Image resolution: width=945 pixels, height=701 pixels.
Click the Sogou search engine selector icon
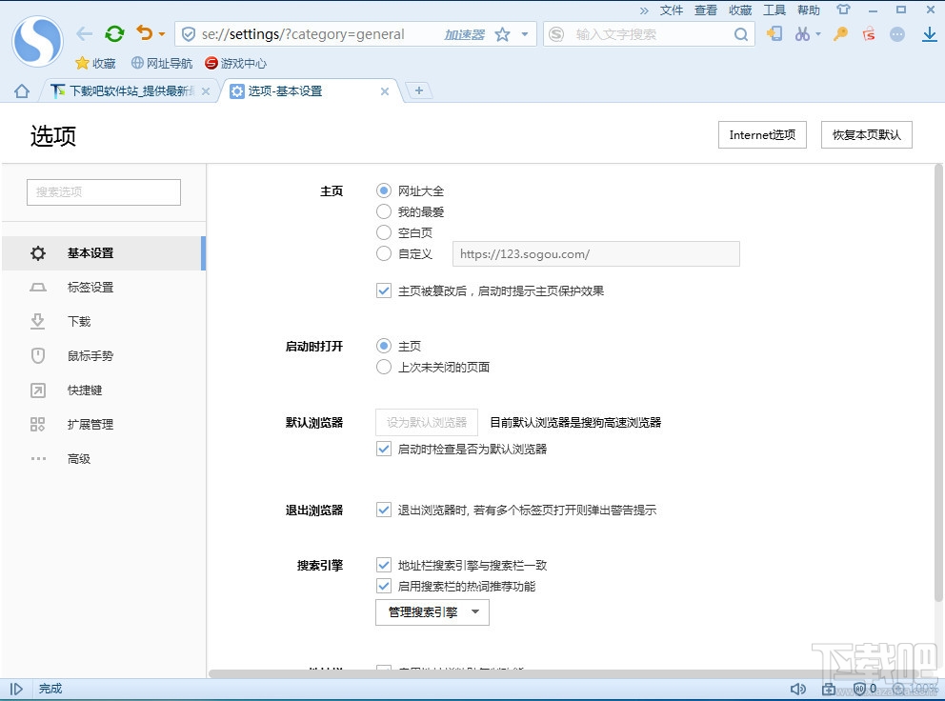tap(556, 34)
